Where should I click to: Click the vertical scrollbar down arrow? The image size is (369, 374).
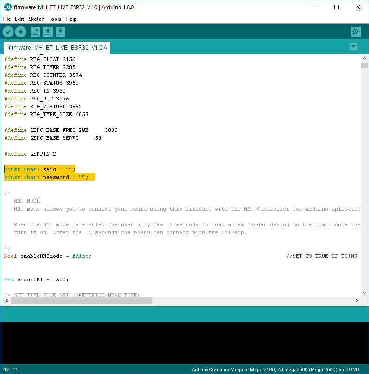[364, 293]
